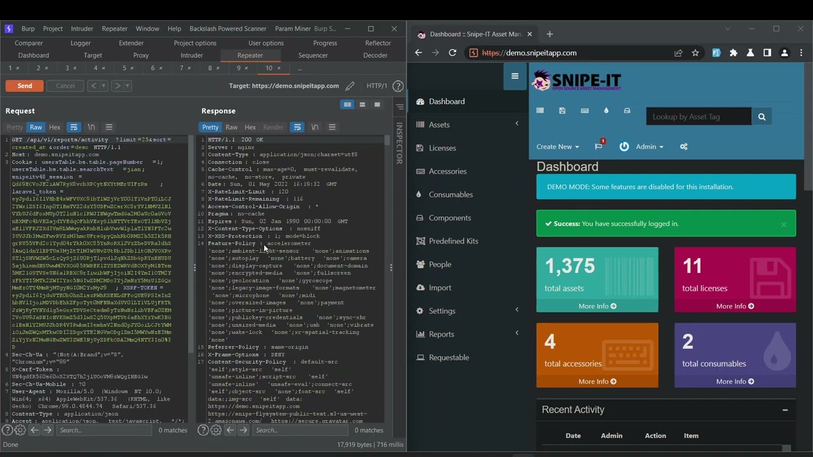The width and height of the screenshot is (813, 457).
Task: Open Snipe-IT admin settings gears icon
Action: point(683,147)
